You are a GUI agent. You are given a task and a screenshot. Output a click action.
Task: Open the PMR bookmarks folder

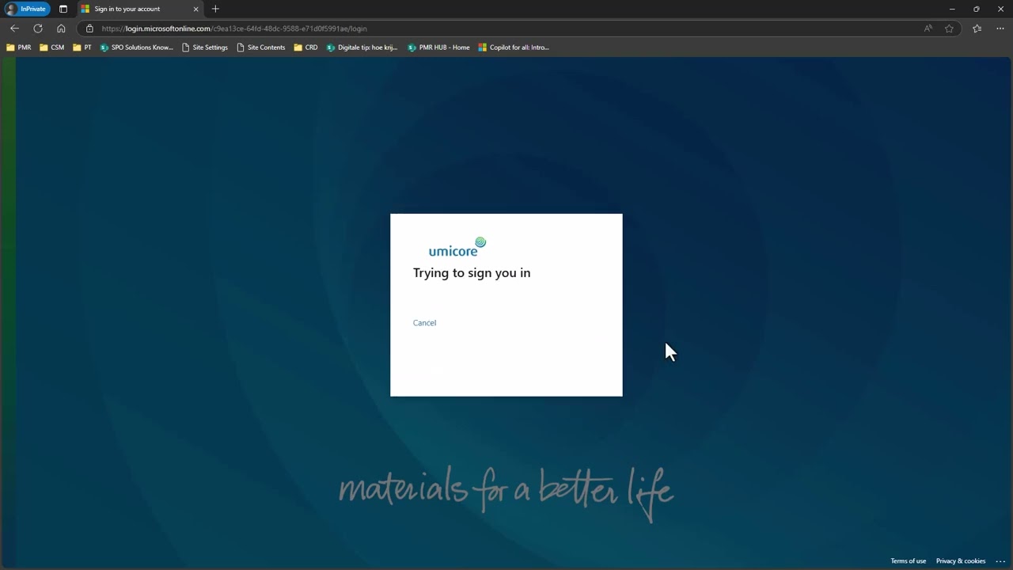(x=19, y=47)
